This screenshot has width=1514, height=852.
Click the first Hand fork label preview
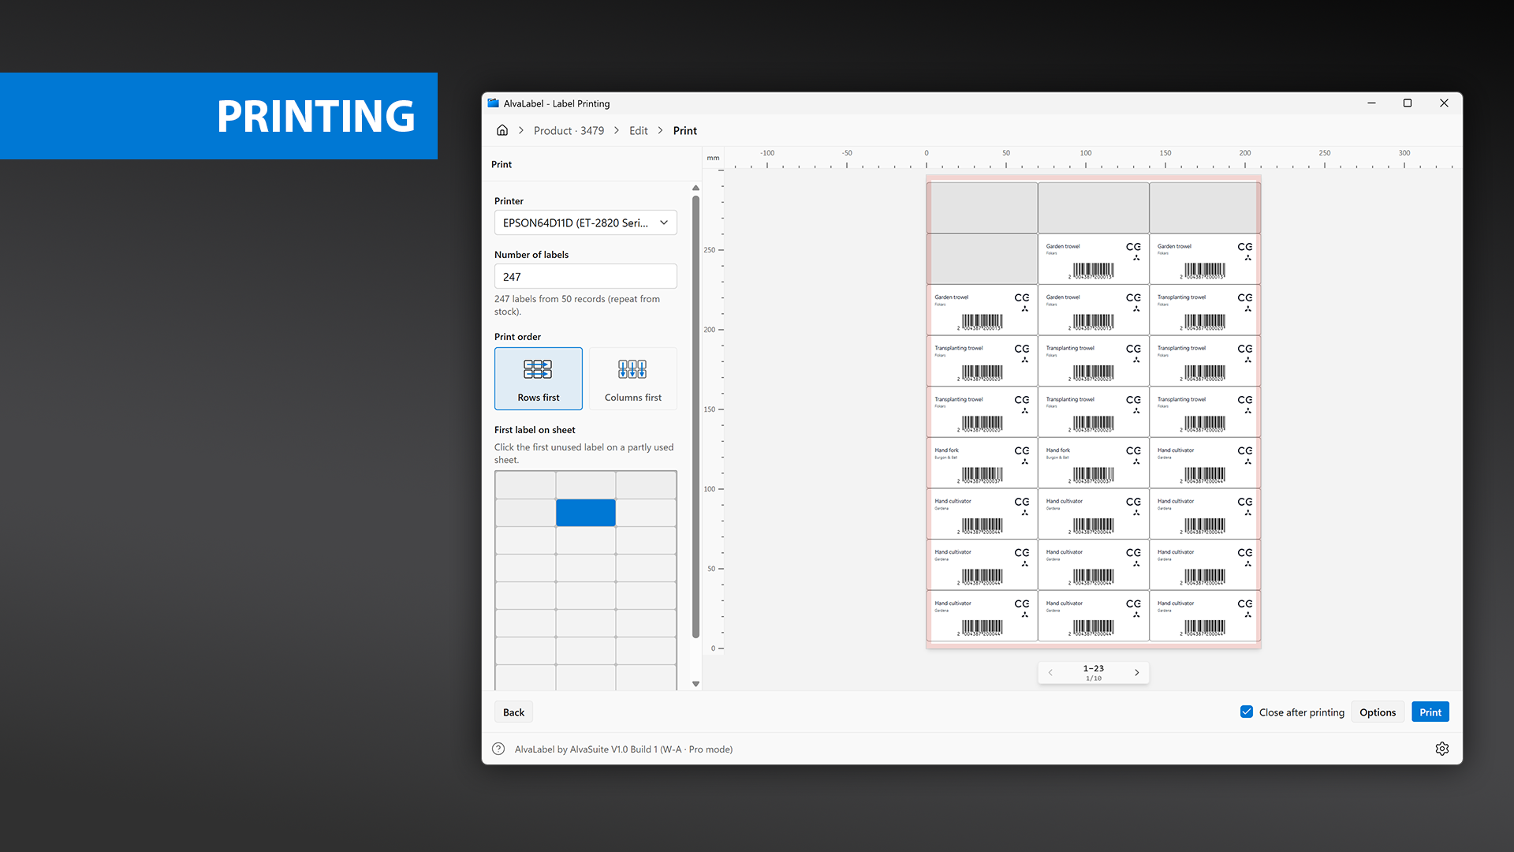click(982, 463)
